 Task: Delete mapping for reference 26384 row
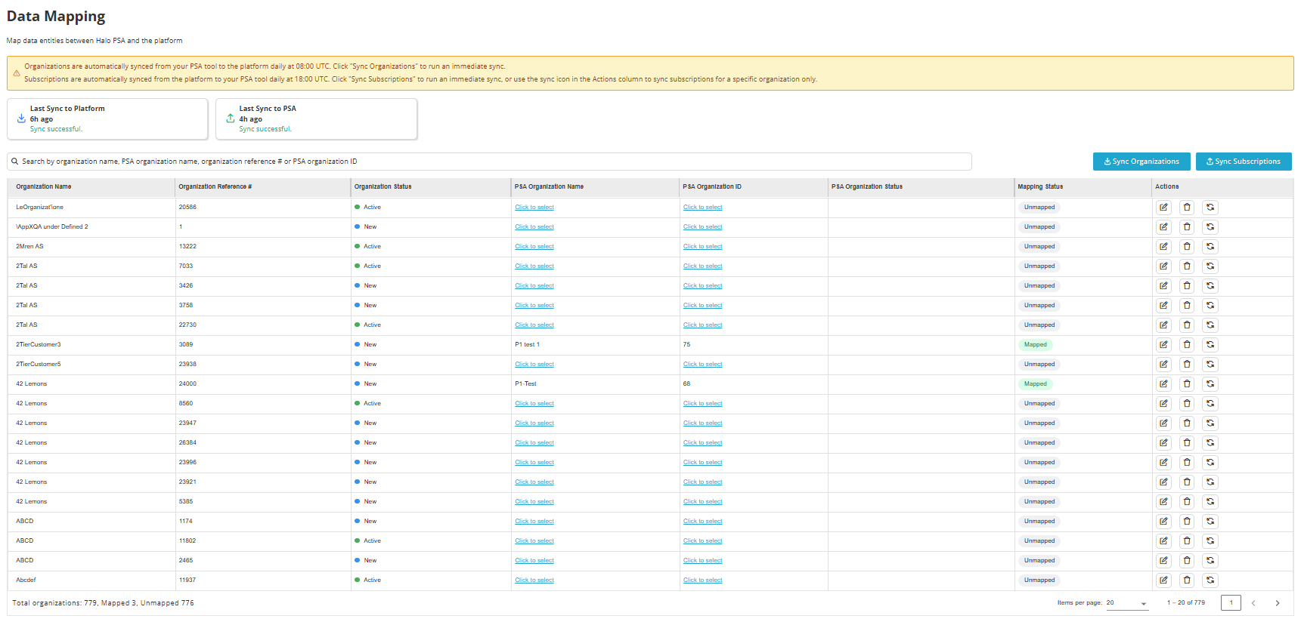tap(1187, 442)
